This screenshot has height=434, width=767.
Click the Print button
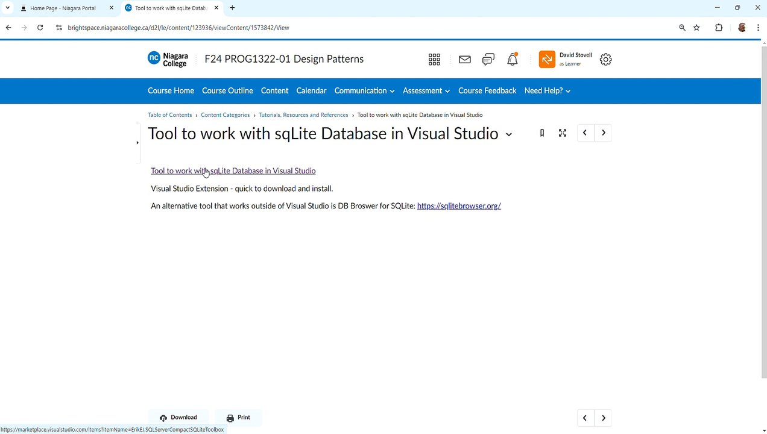pos(238,417)
